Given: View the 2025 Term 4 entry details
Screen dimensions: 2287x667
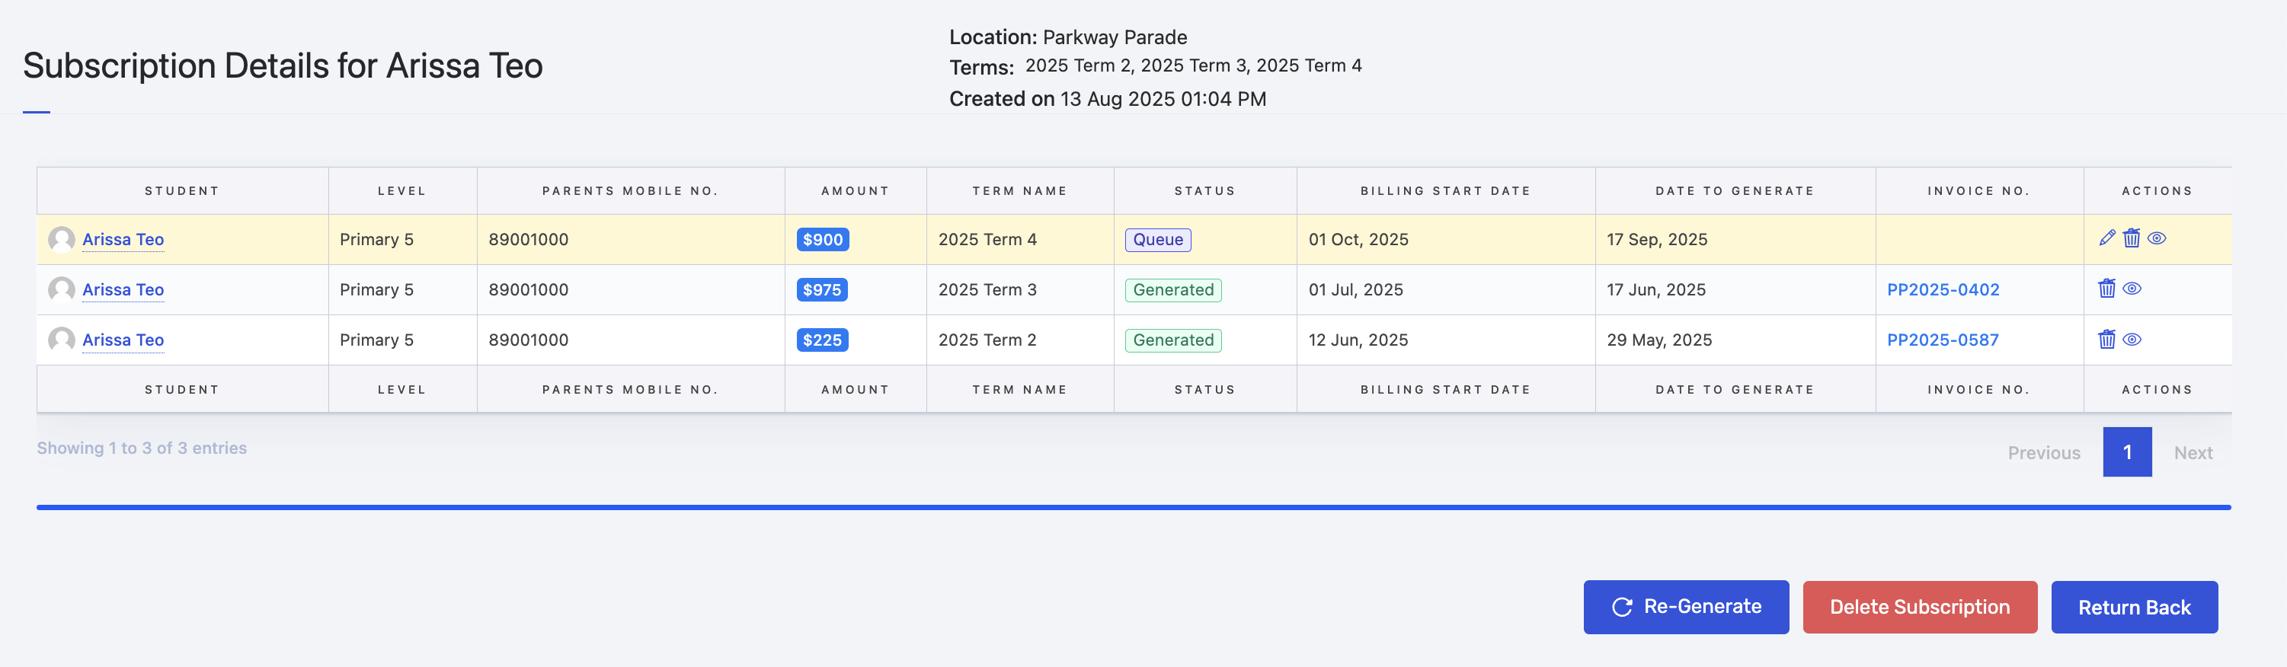Looking at the screenshot, I should (x=2157, y=238).
